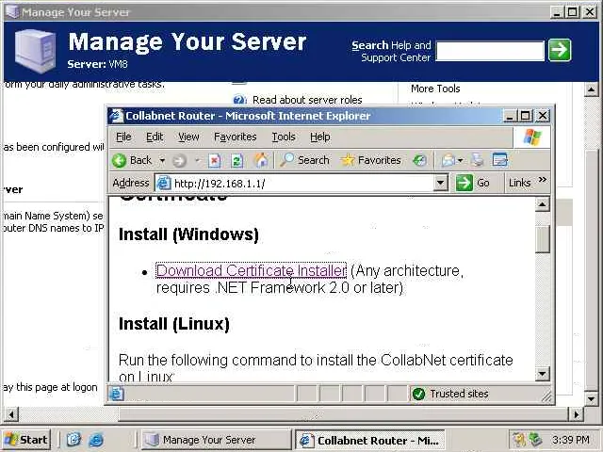
Task: Switch to Manage Your Server taskbar button
Action: tap(216, 440)
